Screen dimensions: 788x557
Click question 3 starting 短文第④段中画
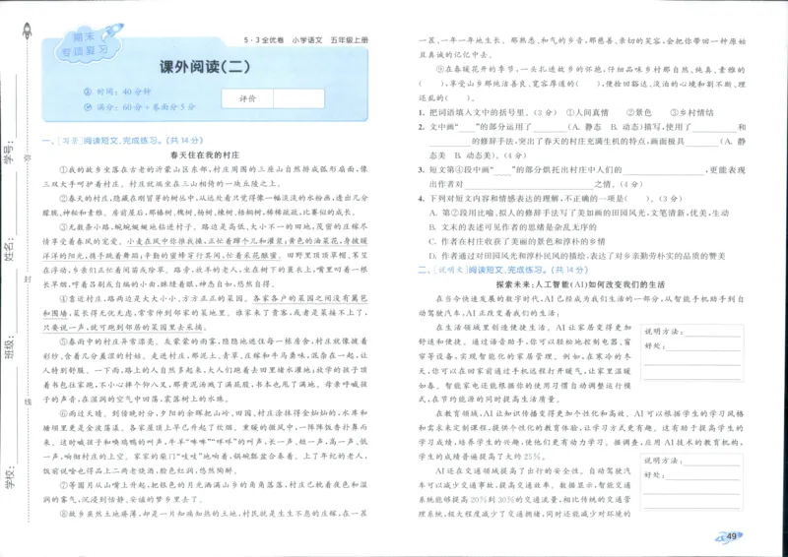coord(582,177)
